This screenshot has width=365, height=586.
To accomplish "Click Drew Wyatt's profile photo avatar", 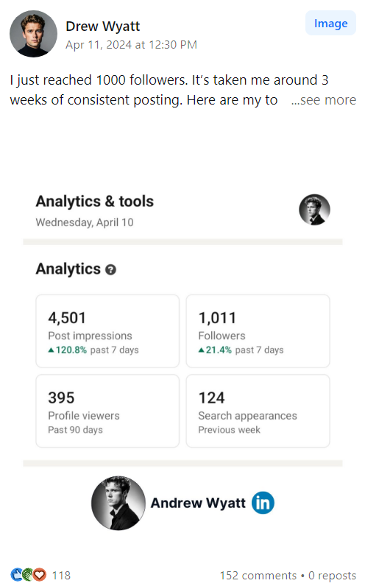I will coord(33,34).
